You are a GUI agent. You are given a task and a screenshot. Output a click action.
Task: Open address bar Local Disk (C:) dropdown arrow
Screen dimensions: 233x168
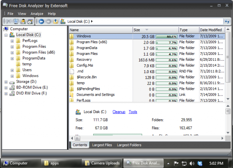point(92,21)
